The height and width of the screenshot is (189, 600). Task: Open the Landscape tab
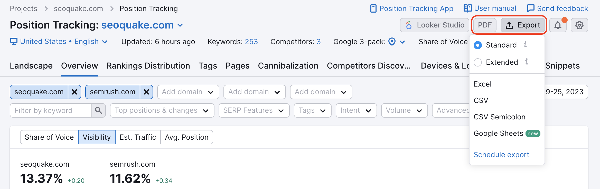click(31, 66)
